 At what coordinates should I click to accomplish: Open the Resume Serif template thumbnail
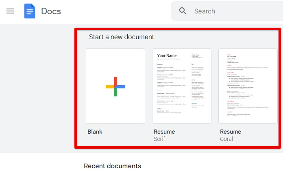coord(182,86)
